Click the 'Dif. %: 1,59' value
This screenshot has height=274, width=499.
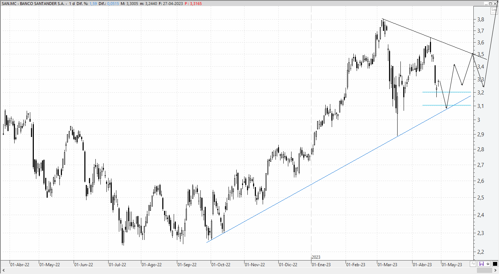(x=86, y=3)
